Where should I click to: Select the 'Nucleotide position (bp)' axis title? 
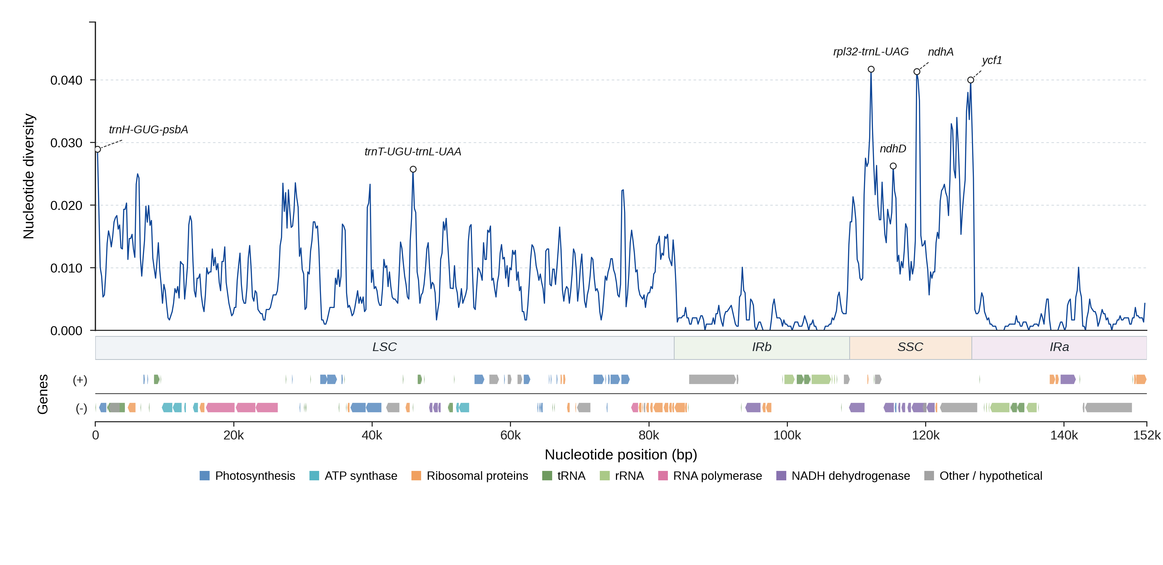[x=621, y=455]
